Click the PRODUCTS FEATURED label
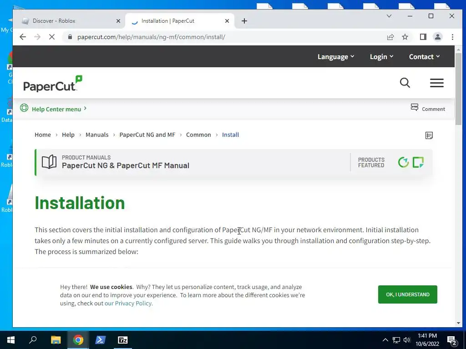 (371, 162)
